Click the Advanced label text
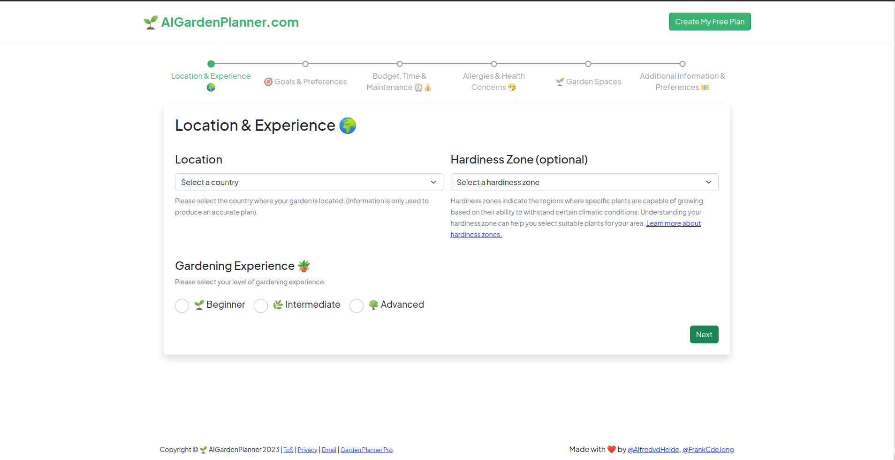895x460 pixels. tap(402, 304)
